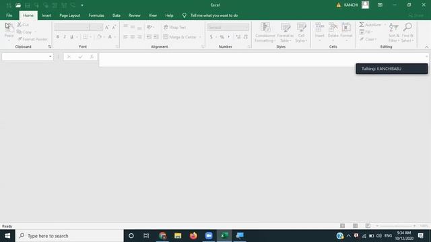
Task: Open Sort & Filter options
Action: click(x=394, y=32)
